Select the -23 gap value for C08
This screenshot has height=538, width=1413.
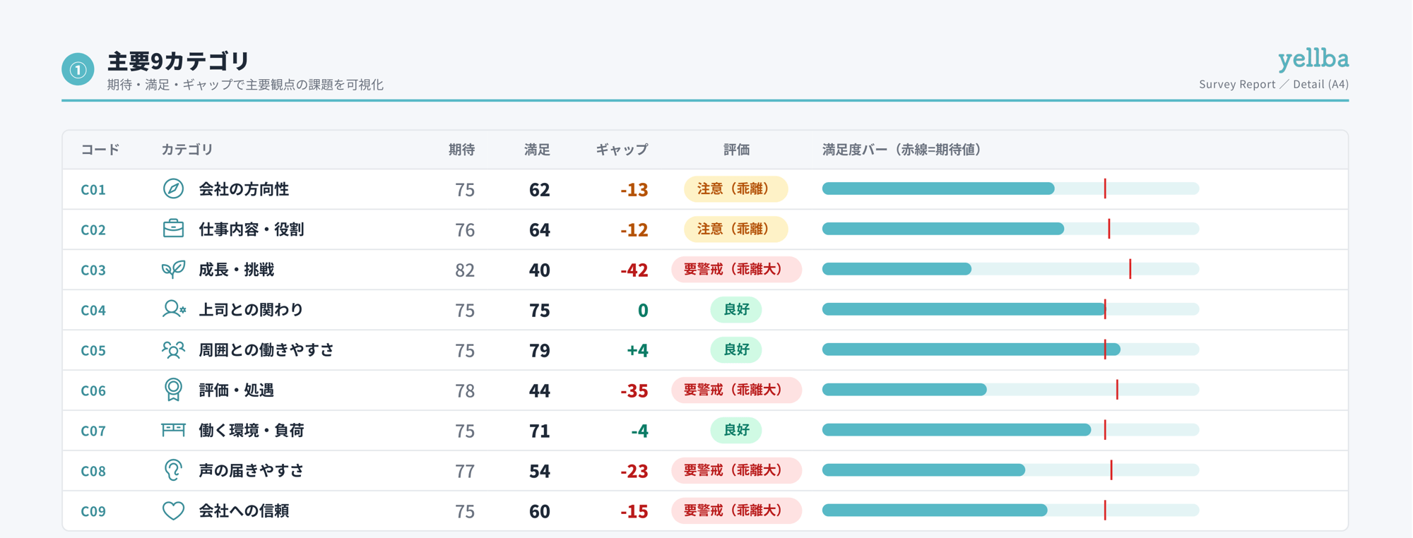point(634,471)
